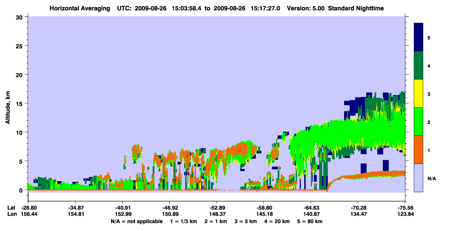This screenshot has height=231, width=450.
Task: Click the legend text 'N/A = not applicable'
Action: coord(136,221)
